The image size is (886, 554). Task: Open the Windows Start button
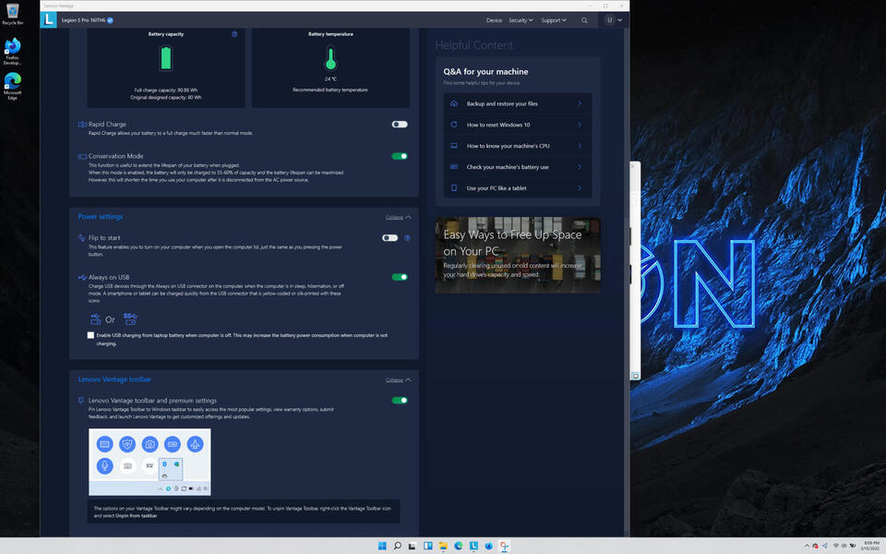click(382, 546)
